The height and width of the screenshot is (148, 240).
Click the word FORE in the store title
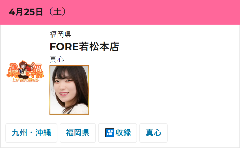click(x=64, y=47)
